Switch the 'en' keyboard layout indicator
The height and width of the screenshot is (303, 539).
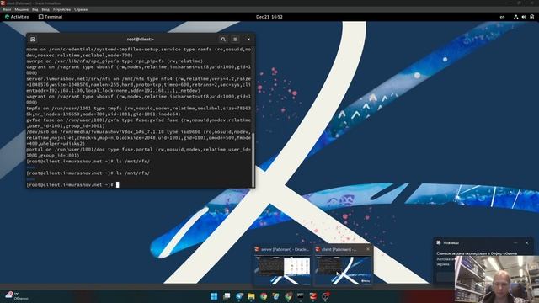[x=502, y=17]
